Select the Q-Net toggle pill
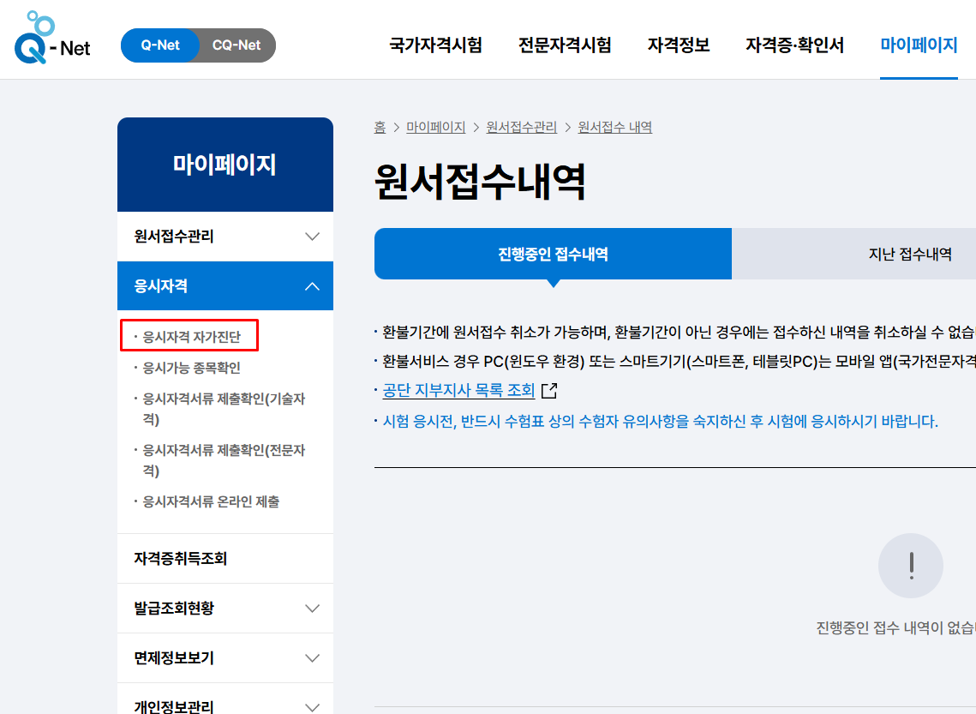 [x=160, y=45]
